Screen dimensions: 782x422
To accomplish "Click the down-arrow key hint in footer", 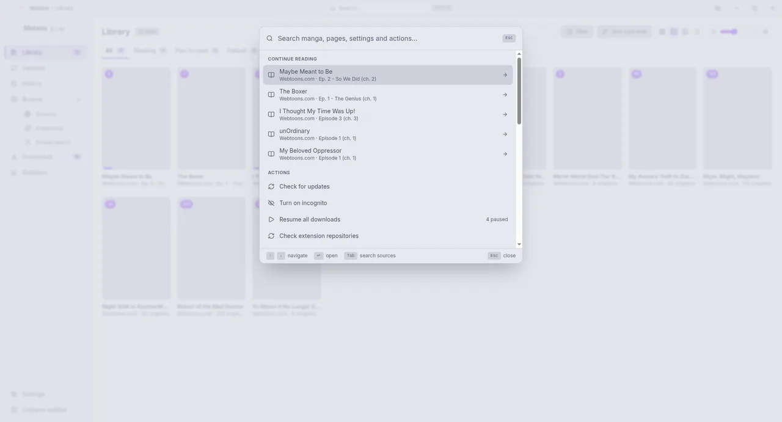I will [x=281, y=256].
